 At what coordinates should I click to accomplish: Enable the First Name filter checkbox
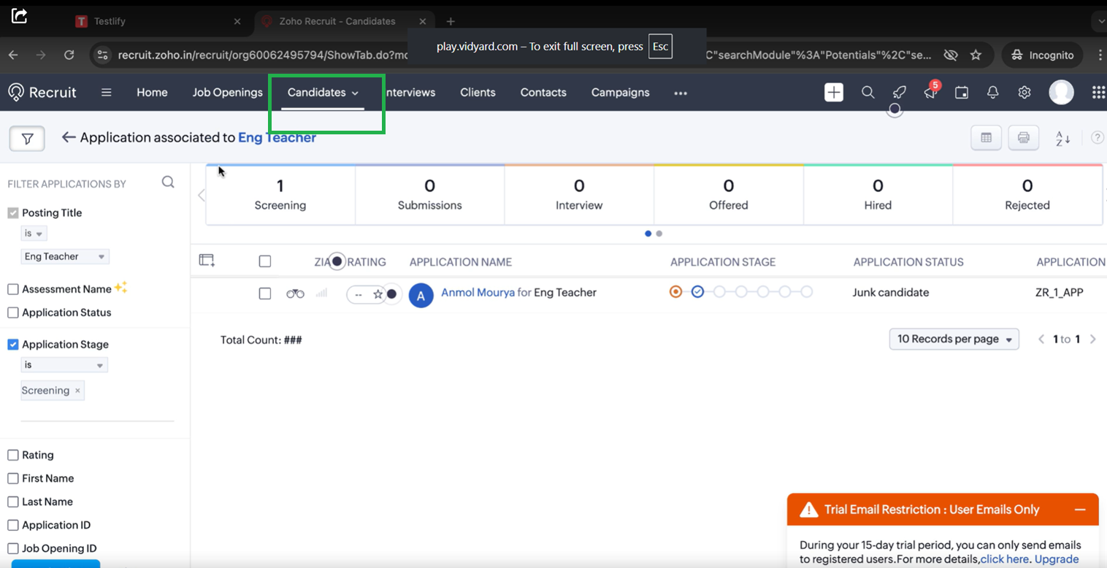pyautogui.click(x=13, y=478)
